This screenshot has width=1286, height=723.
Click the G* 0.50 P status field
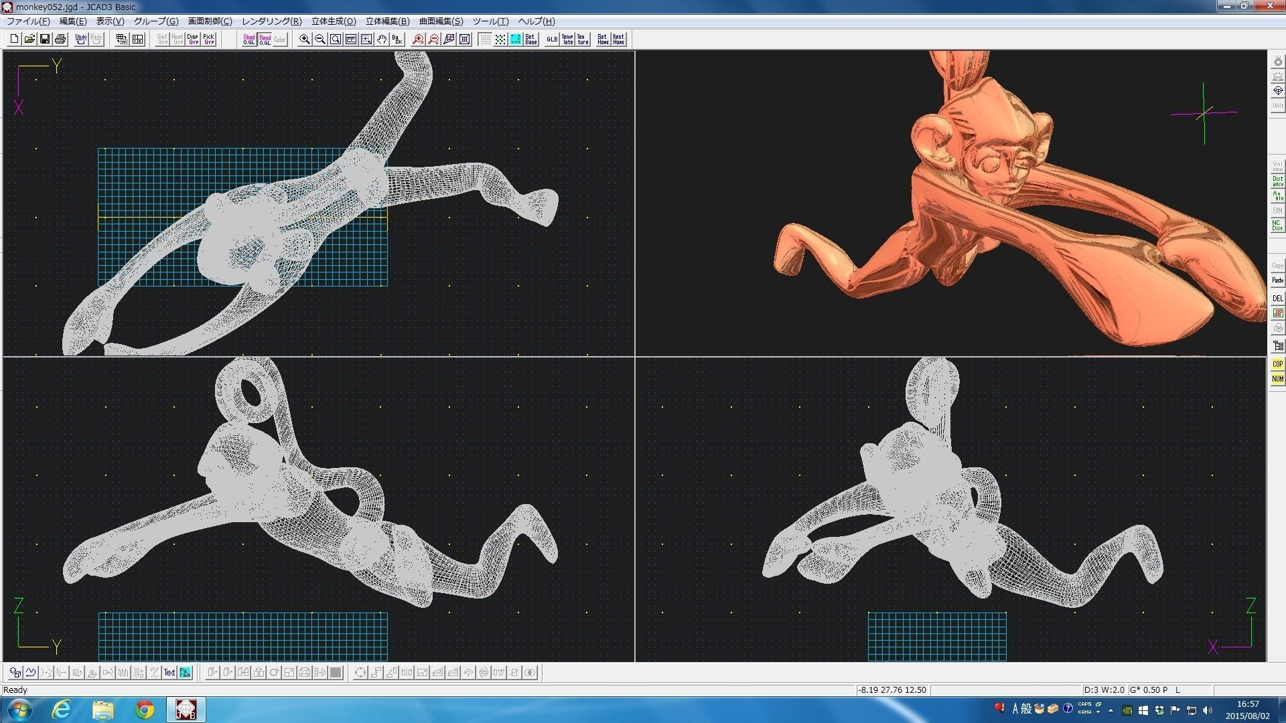(1170, 690)
